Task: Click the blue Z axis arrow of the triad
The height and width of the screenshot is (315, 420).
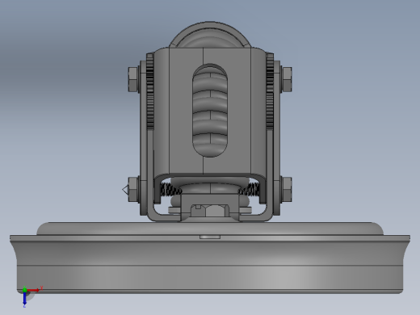Action: [24, 298]
